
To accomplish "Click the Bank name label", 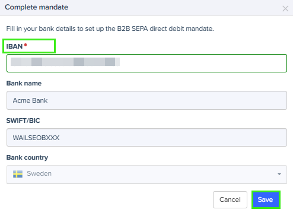I will tap(24, 83).
